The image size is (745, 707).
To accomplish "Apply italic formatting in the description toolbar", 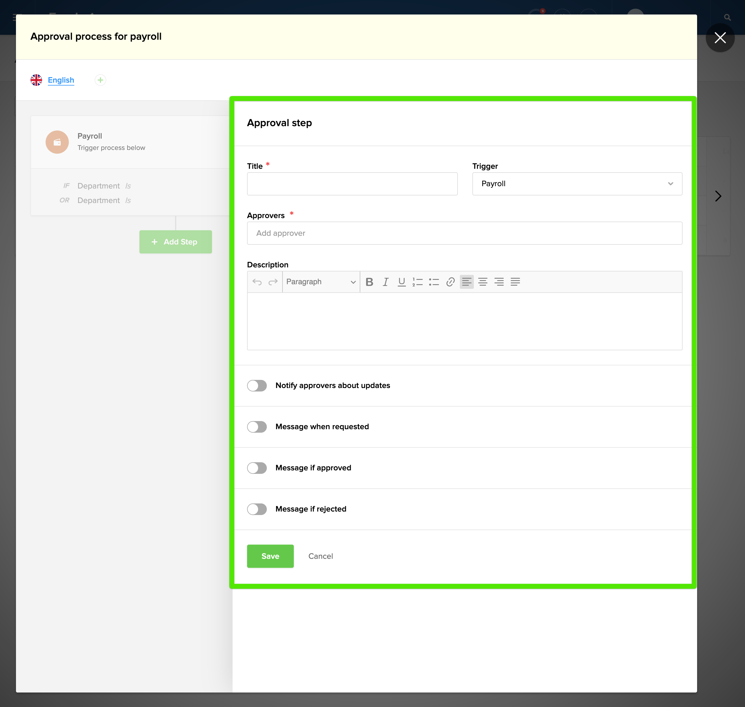I will (385, 282).
